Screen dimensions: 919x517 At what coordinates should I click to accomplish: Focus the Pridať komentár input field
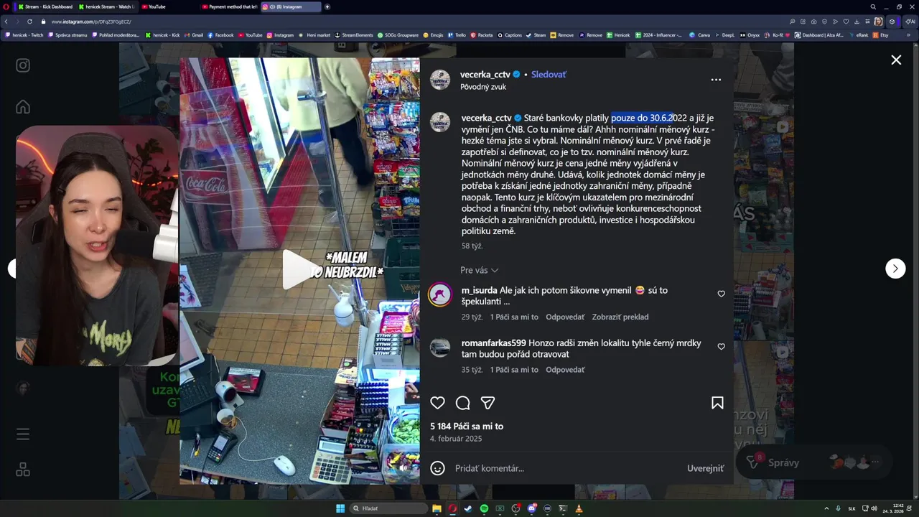[566, 468]
